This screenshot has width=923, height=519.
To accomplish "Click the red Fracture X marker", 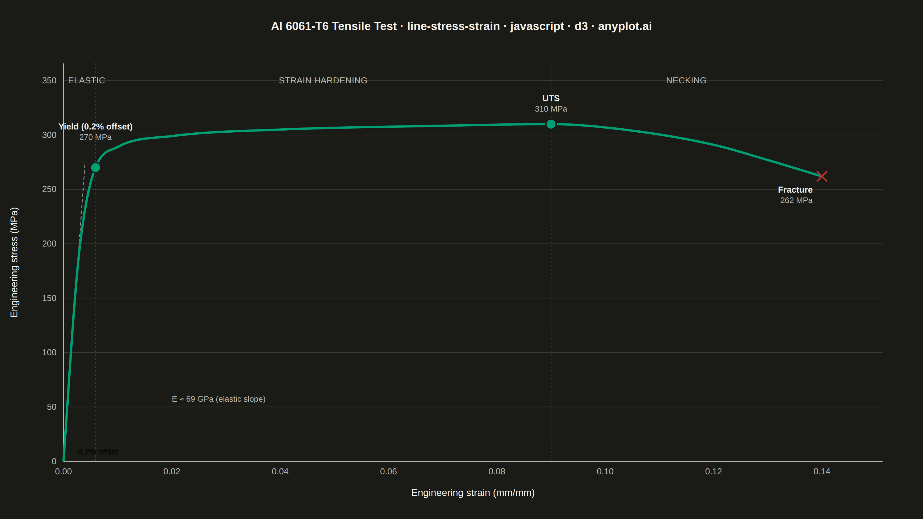I will [x=821, y=176].
